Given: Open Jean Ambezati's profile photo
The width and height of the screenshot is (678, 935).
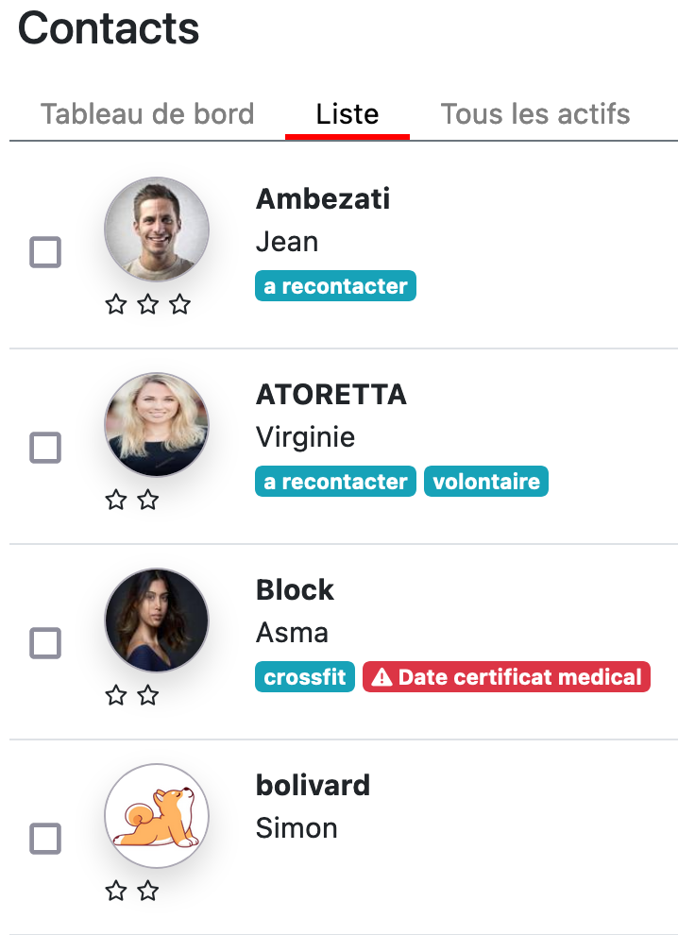Looking at the screenshot, I should (157, 229).
